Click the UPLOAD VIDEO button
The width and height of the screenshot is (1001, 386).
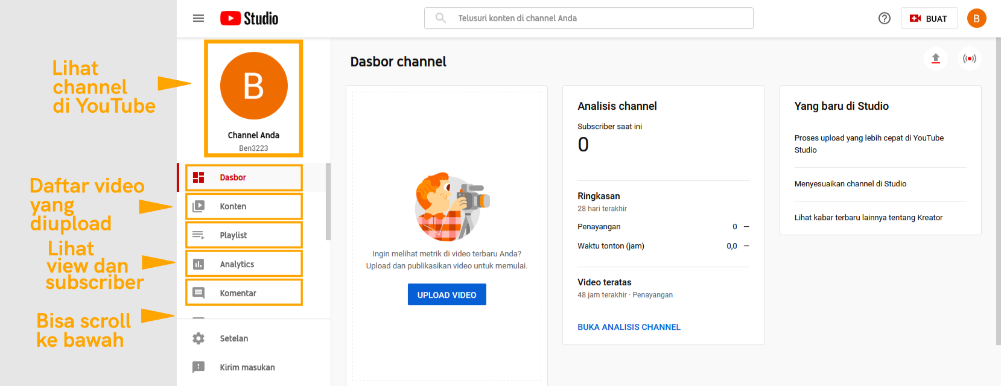pos(447,294)
